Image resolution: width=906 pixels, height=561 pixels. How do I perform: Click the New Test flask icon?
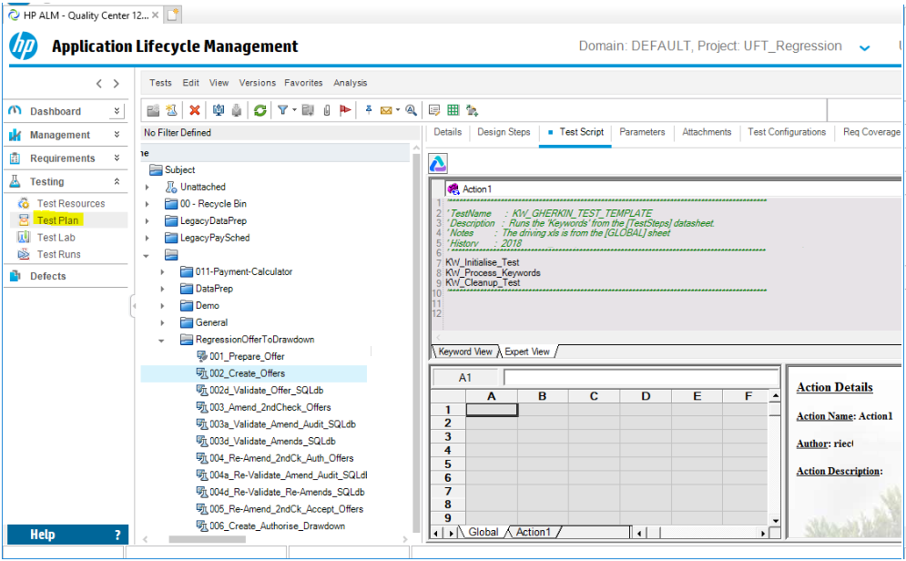[x=171, y=110]
